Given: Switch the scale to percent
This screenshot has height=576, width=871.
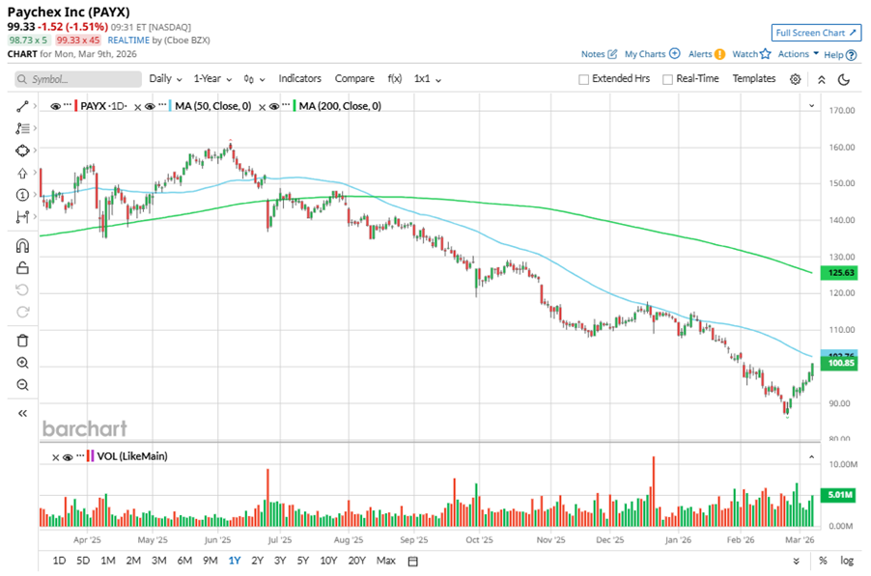Looking at the screenshot, I should [x=823, y=561].
